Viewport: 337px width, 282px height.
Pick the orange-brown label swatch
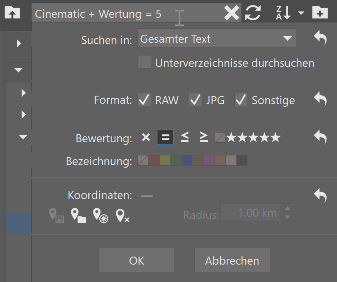pyautogui.click(x=220, y=160)
